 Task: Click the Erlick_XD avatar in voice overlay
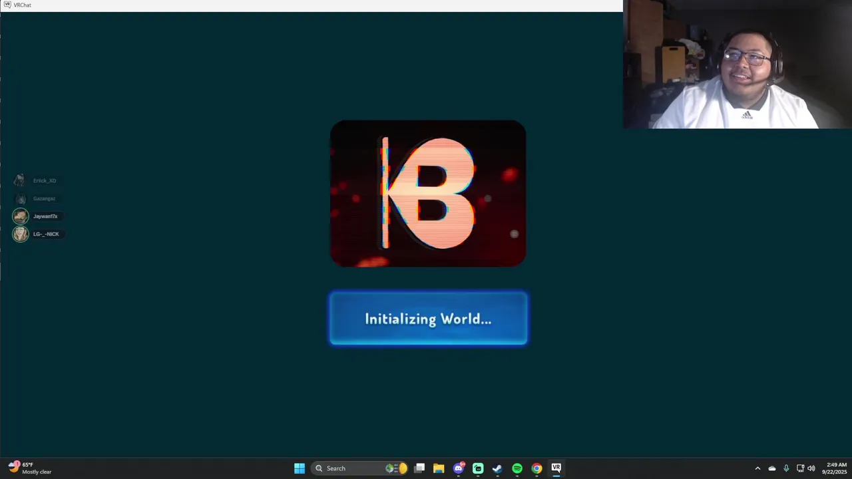(x=20, y=180)
